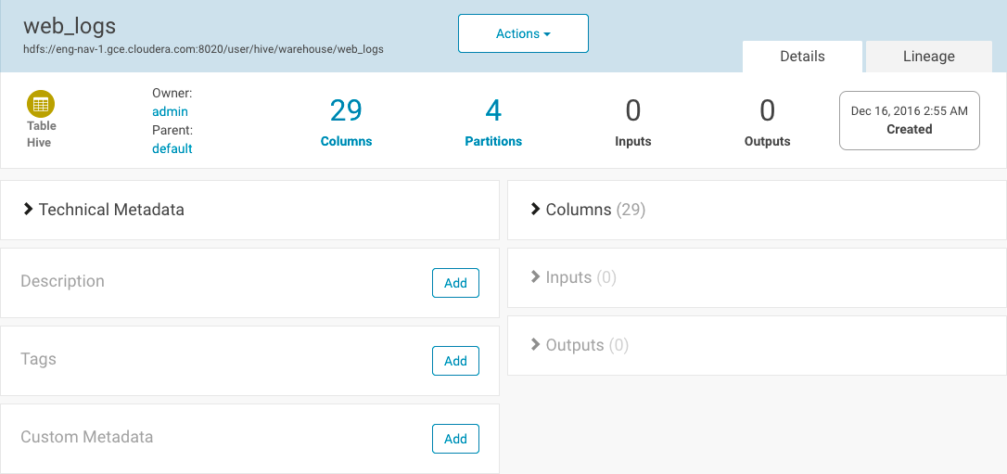Click the Technical Metadata heading text
Screen dimensions: 1007x474
point(111,210)
